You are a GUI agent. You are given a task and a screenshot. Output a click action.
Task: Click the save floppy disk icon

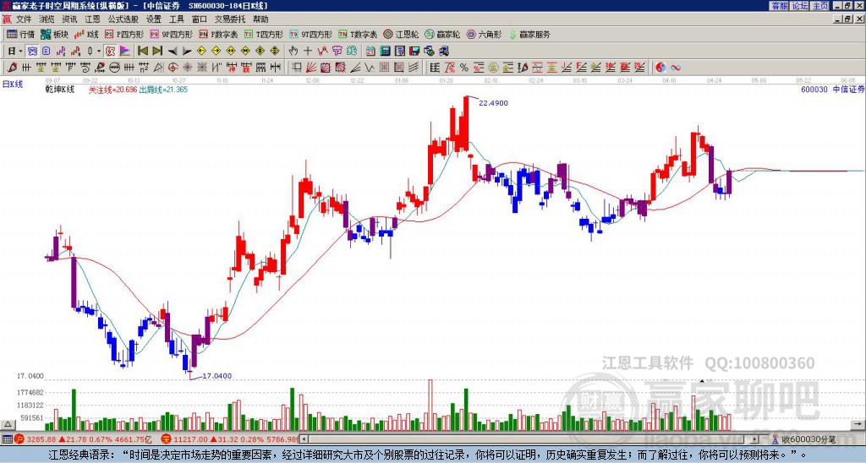(x=414, y=52)
